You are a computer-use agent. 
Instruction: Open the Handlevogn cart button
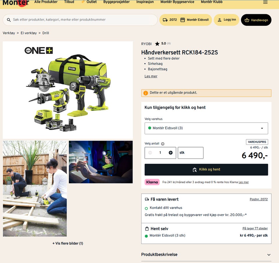pos(256,20)
